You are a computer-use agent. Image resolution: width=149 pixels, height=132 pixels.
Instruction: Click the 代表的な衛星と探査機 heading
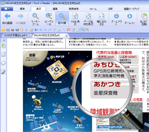(114, 53)
